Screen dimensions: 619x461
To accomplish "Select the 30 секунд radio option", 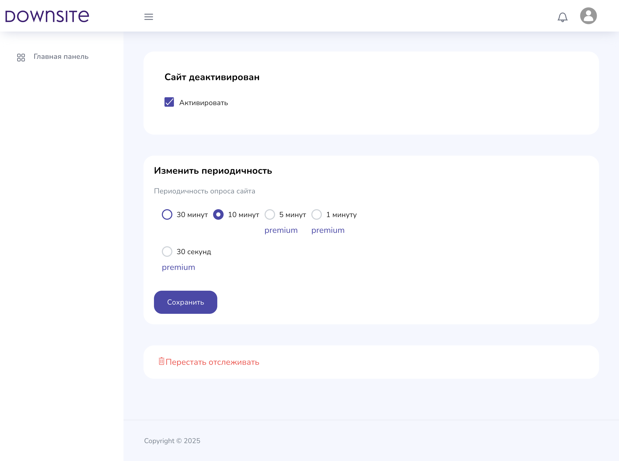I will [x=167, y=252].
